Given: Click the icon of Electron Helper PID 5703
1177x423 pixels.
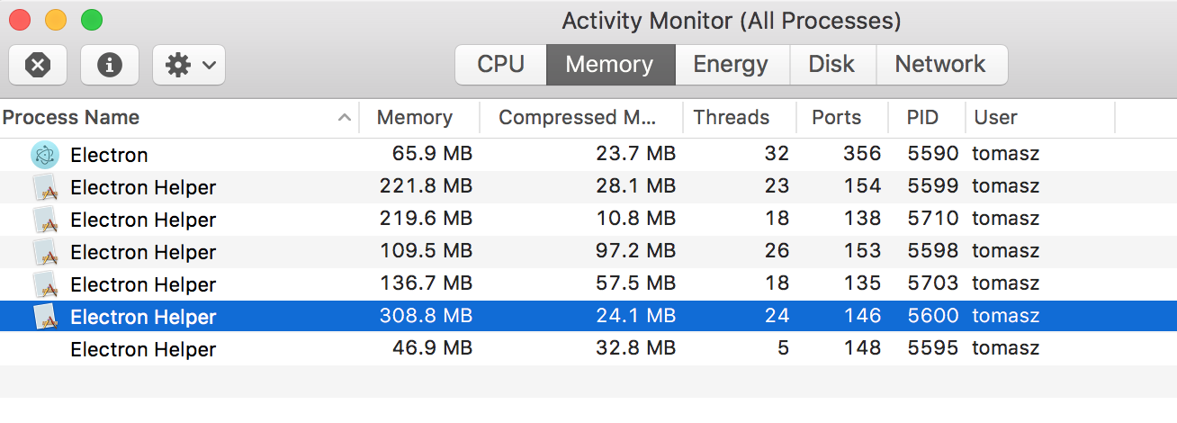Looking at the screenshot, I should point(45,284).
